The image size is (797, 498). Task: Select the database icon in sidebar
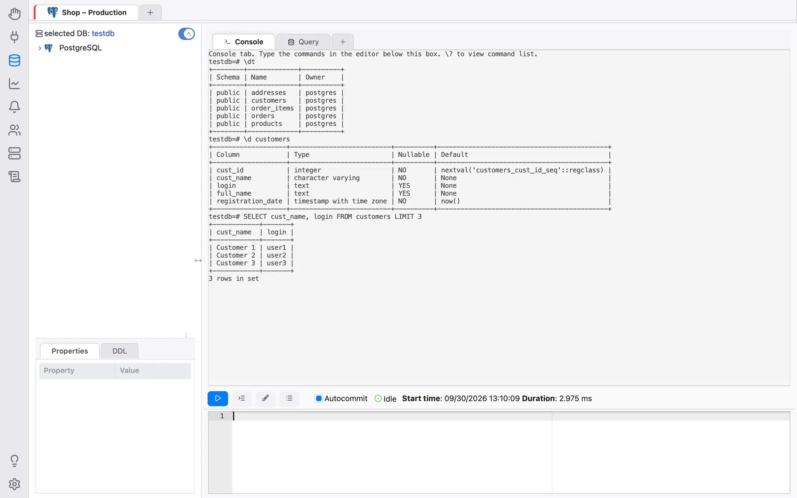[14, 60]
